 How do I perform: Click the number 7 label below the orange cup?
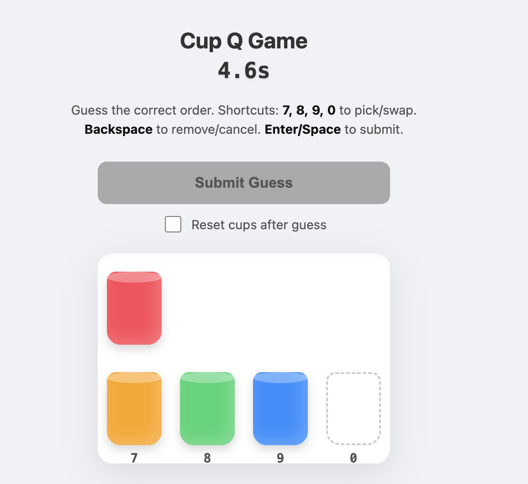coord(134,458)
